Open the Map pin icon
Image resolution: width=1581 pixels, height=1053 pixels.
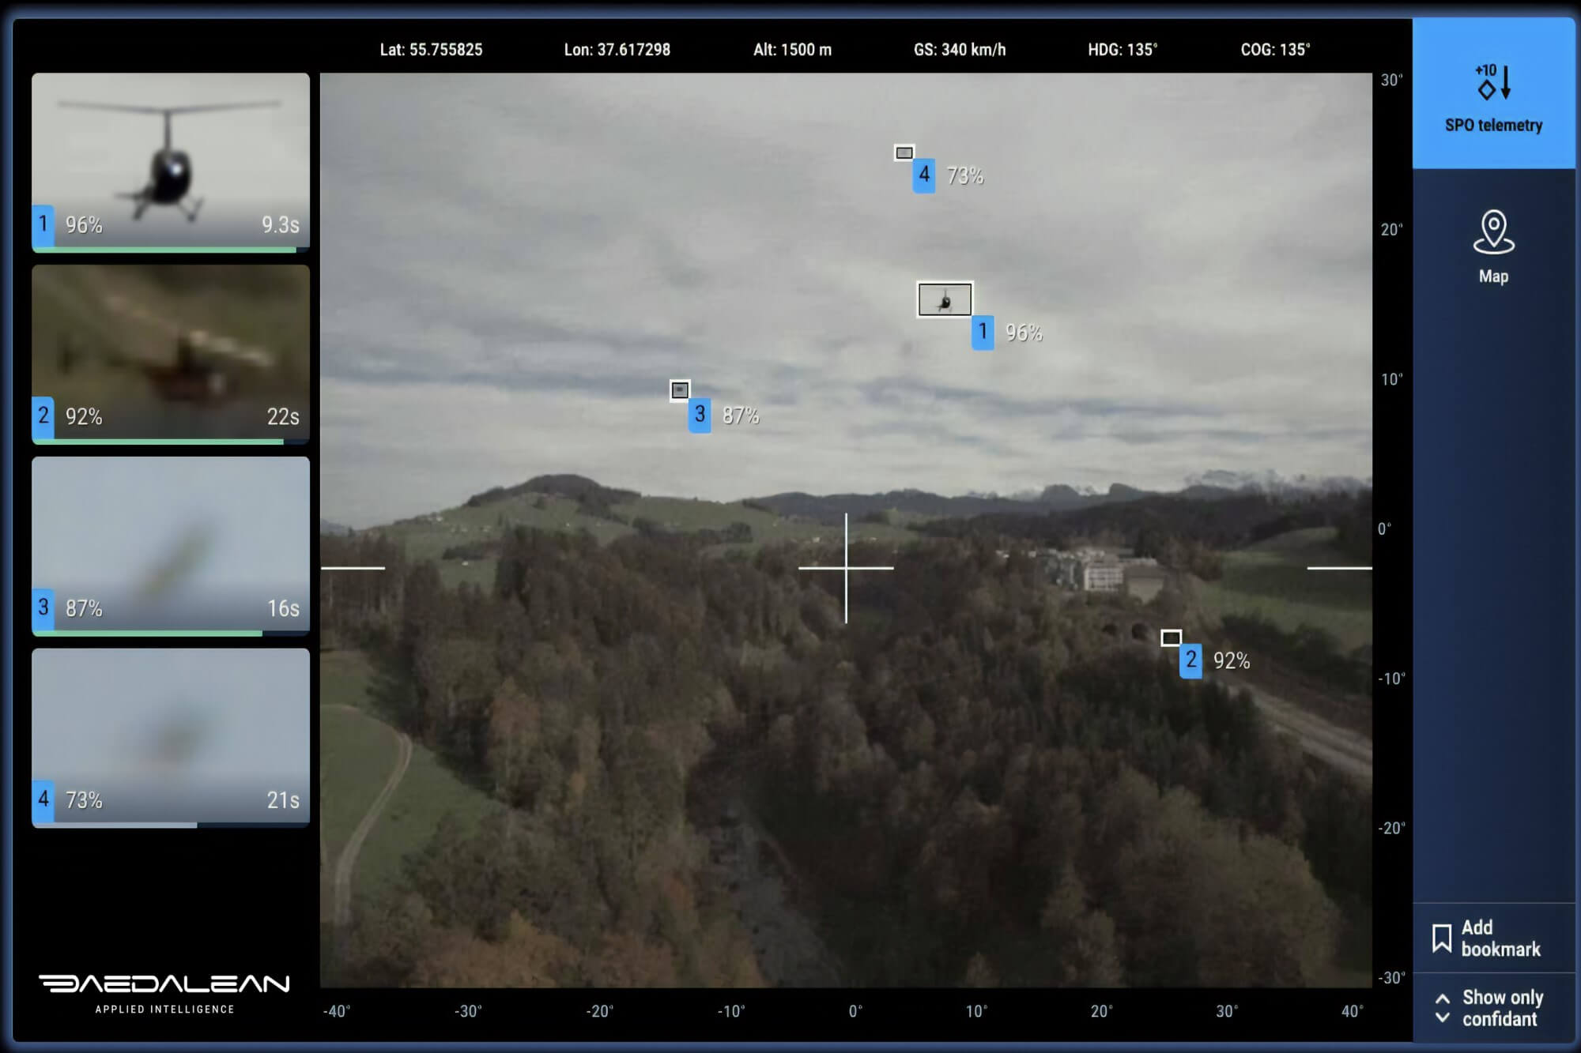pyautogui.click(x=1493, y=232)
